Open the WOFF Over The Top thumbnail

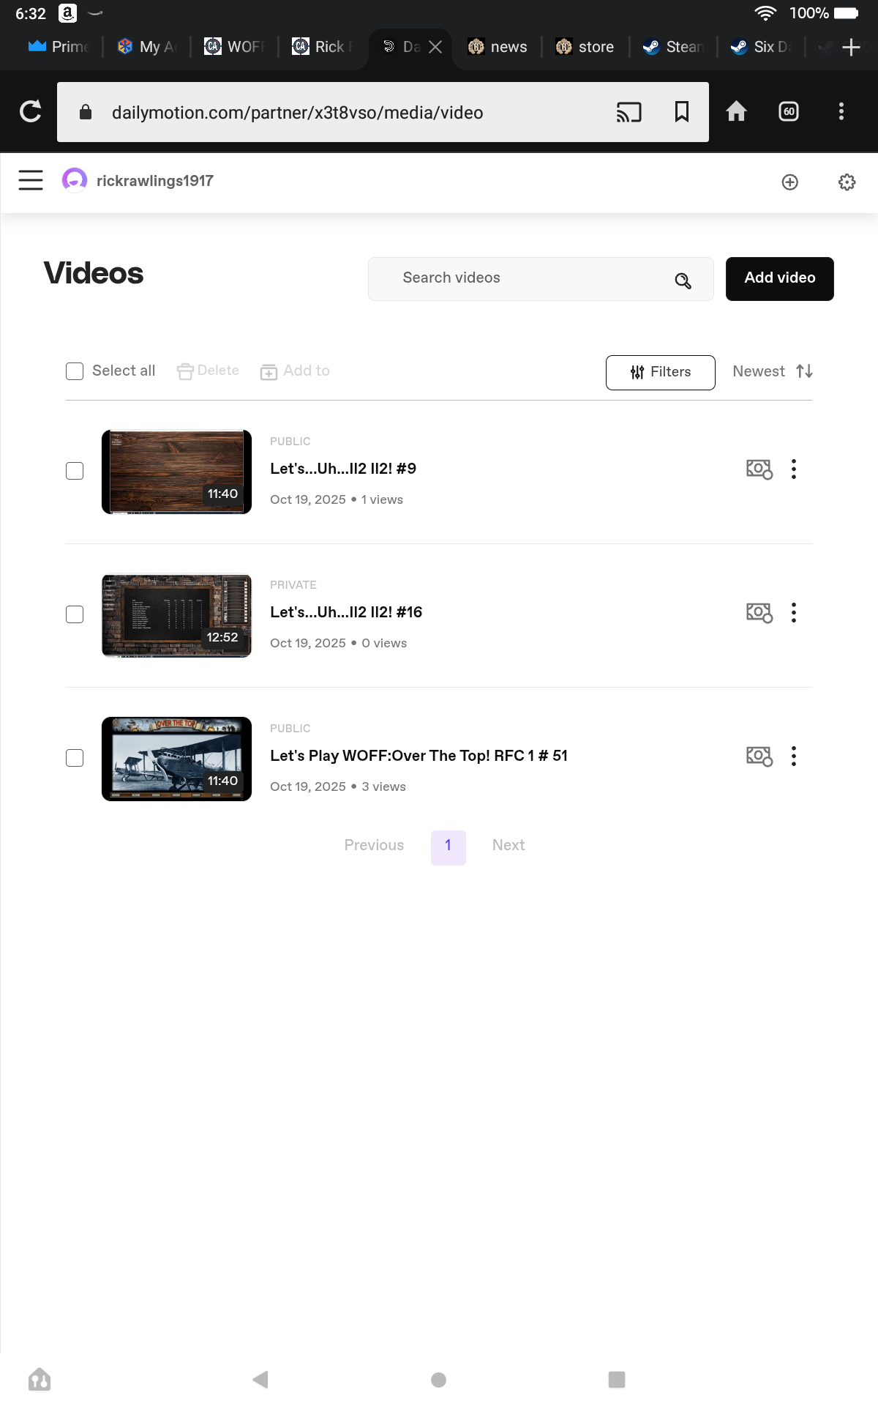[176, 759]
